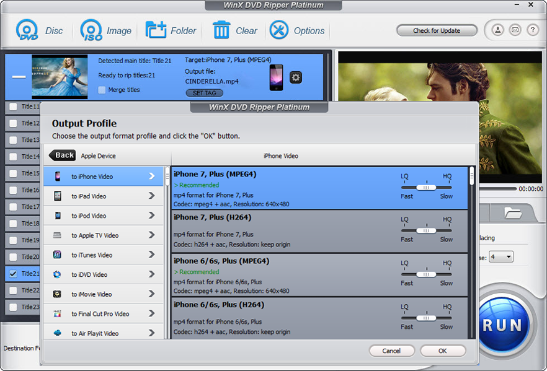The width and height of the screenshot is (547, 371).
Task: Open the dropdown showing value 4
Action: coord(500,256)
